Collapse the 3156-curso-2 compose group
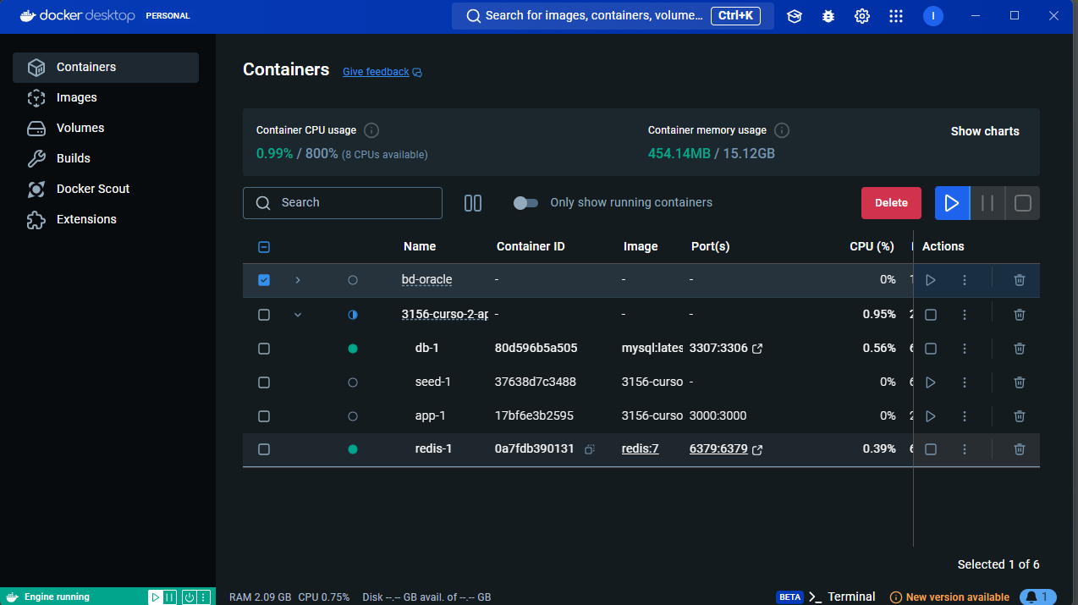1078x605 pixels. coord(297,315)
